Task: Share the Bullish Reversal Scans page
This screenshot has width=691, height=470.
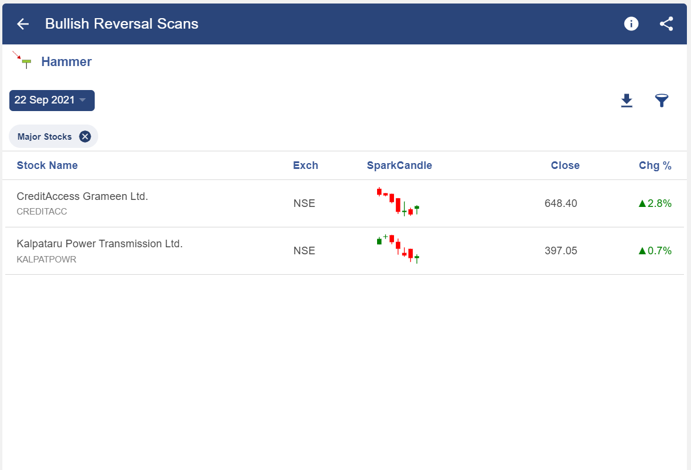Action: 666,24
